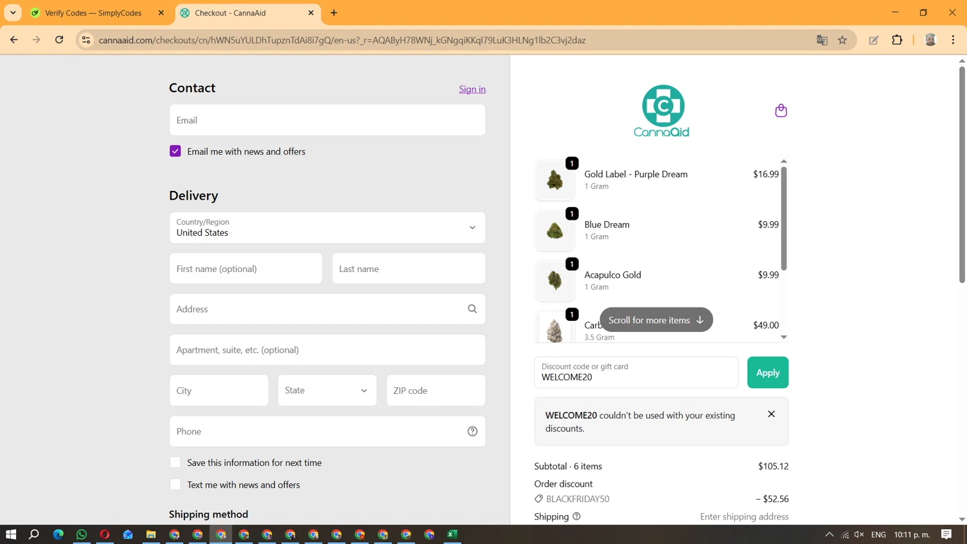This screenshot has width=967, height=544.
Task: Open the tab search dropdown arrow
Action: point(13,13)
